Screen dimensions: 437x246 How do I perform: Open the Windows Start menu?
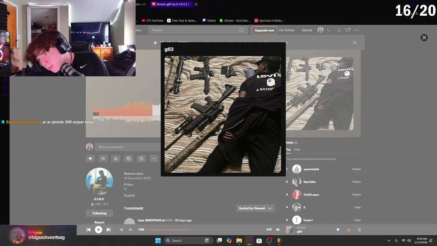(x=158, y=241)
